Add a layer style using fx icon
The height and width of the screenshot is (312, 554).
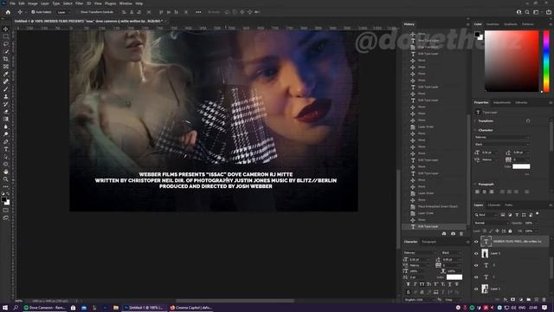pos(506,300)
